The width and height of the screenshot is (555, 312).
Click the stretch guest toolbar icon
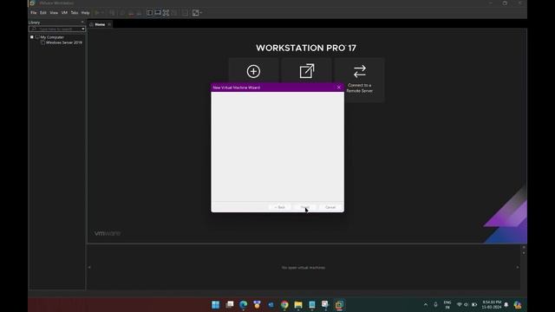click(x=195, y=13)
